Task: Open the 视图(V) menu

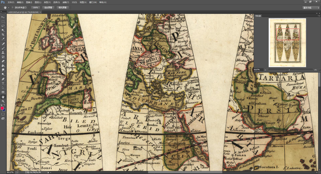Action: (83, 2)
